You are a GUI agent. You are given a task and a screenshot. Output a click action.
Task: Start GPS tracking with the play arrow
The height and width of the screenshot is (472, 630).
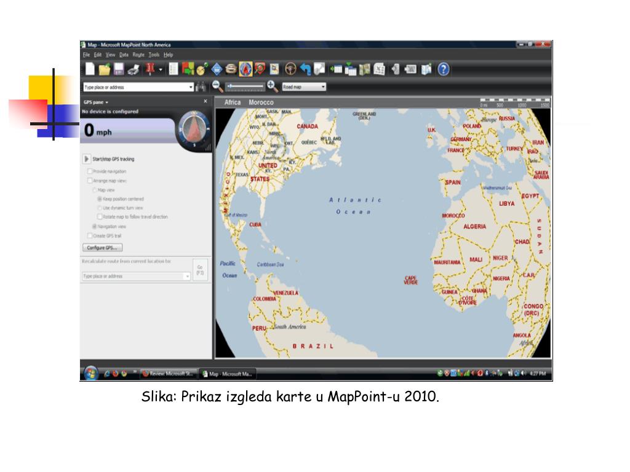point(86,159)
